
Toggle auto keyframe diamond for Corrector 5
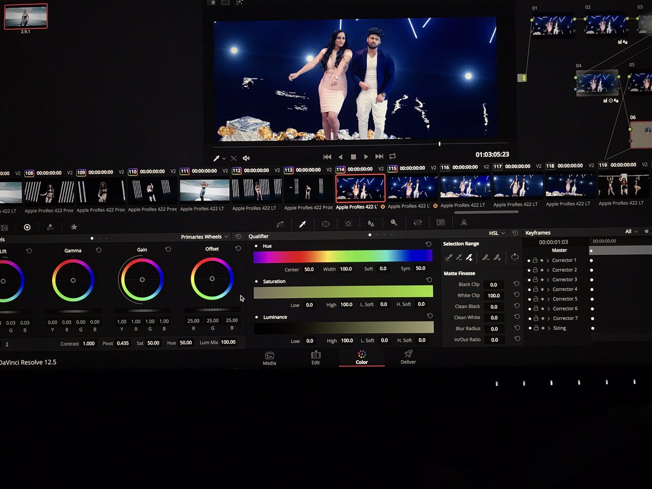click(x=542, y=299)
